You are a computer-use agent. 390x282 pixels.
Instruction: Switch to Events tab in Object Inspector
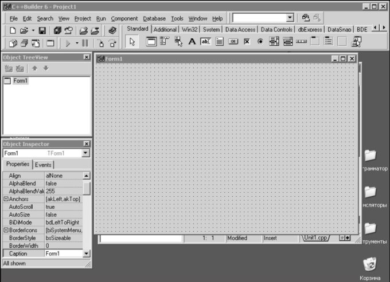click(x=43, y=165)
